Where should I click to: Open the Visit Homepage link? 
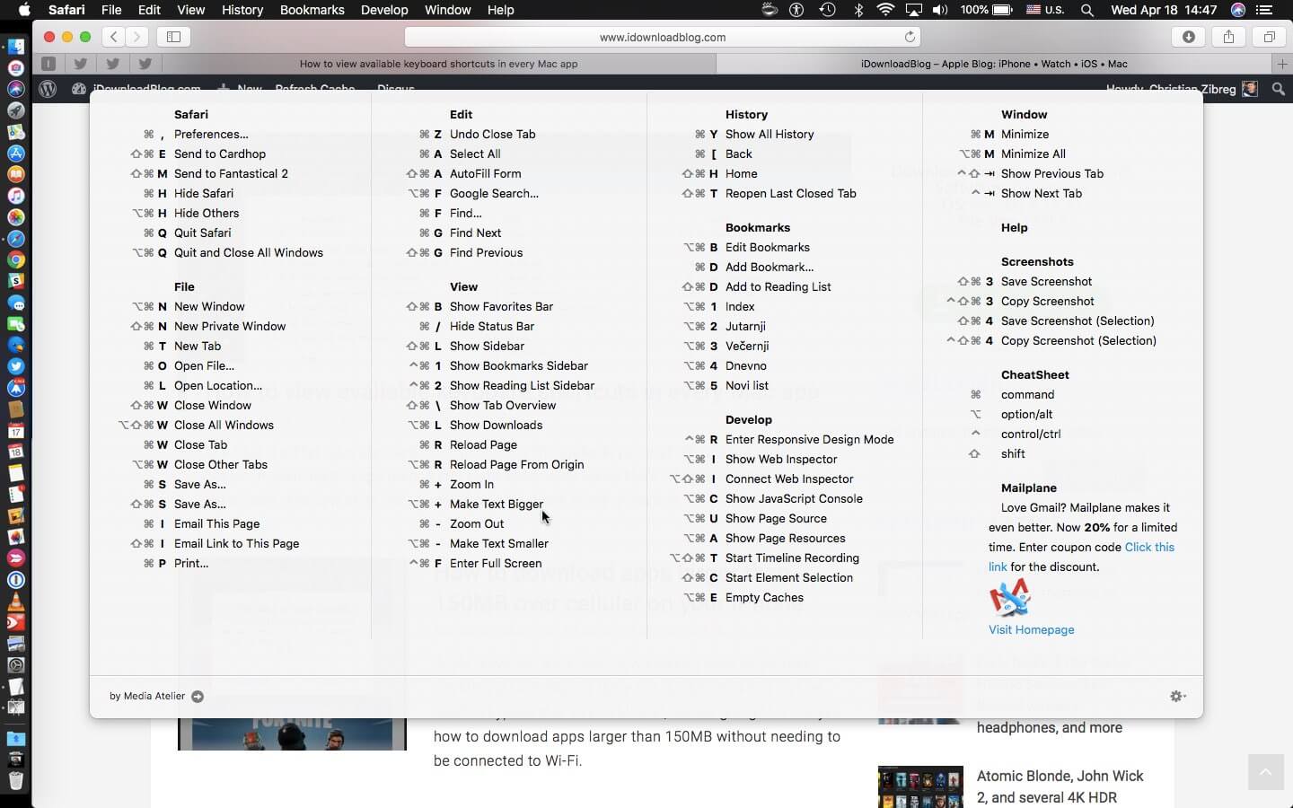pos(1031,629)
